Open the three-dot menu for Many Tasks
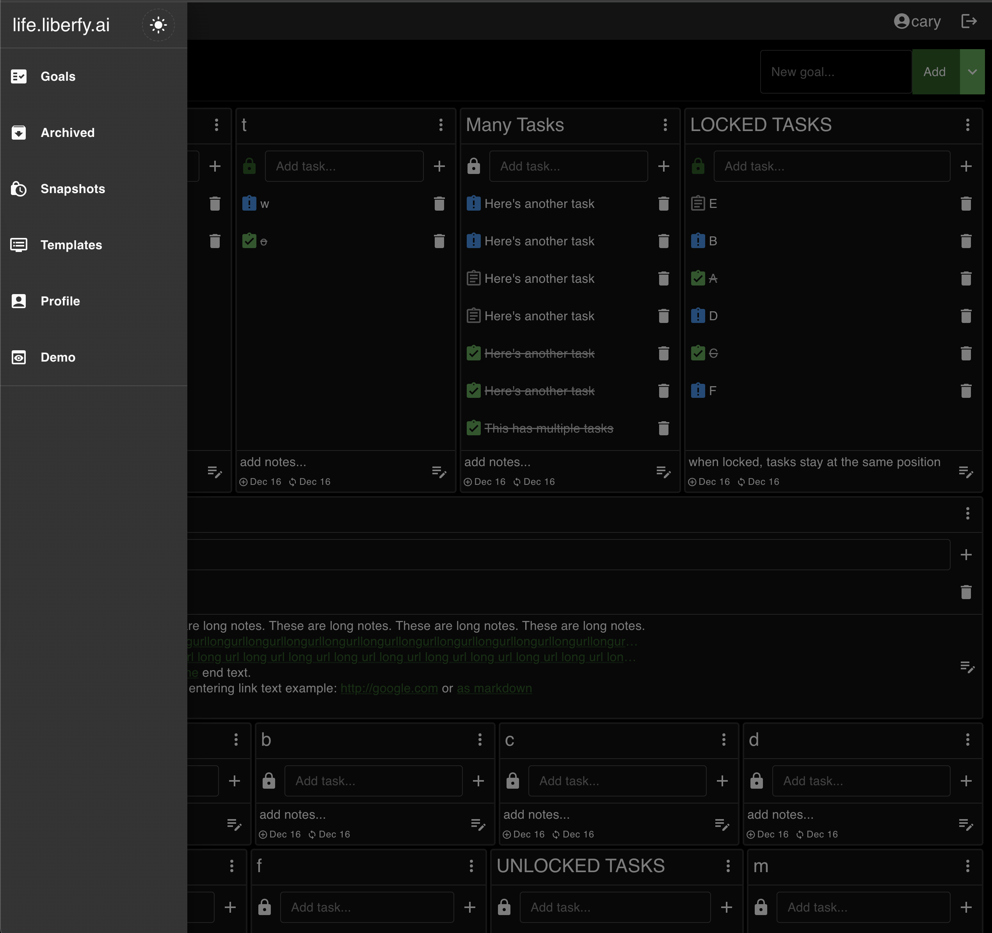 point(665,125)
